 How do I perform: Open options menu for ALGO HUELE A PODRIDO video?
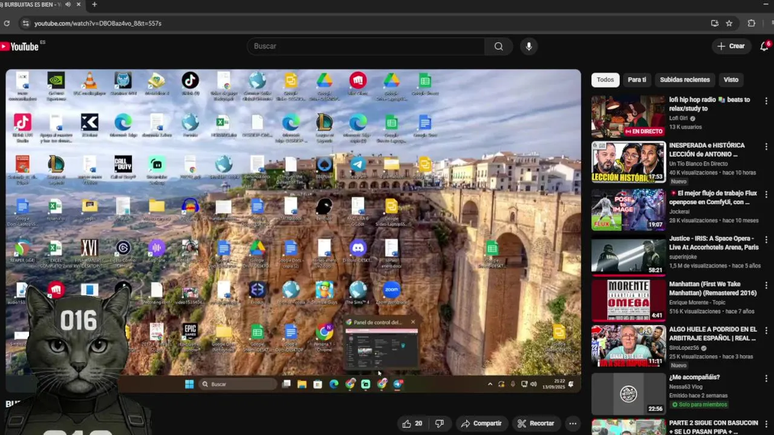click(766, 331)
